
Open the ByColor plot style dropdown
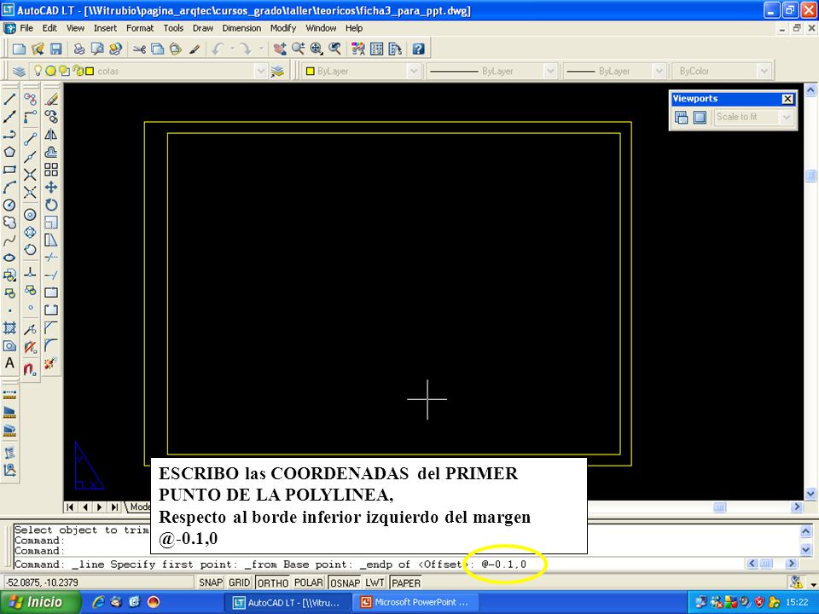[764, 71]
